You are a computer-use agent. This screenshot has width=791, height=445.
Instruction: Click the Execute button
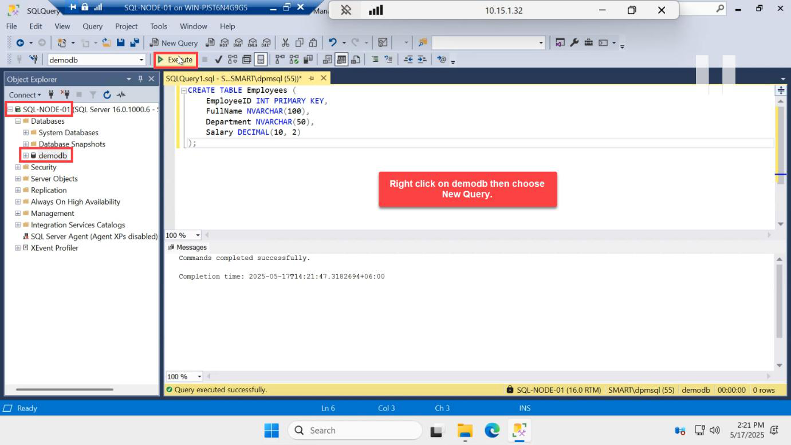[x=176, y=60]
